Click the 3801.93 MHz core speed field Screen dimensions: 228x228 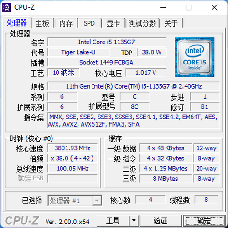[73, 148]
